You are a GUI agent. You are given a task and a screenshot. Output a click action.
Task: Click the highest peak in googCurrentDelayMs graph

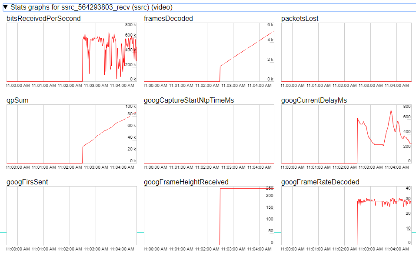pos(391,110)
